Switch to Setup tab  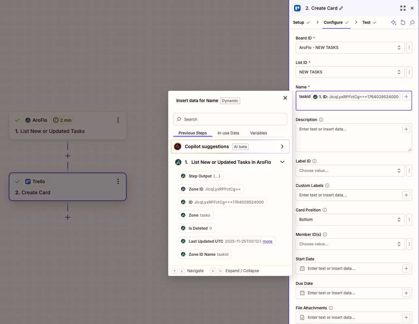click(x=301, y=23)
